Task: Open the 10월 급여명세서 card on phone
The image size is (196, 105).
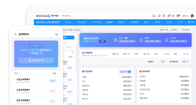Action: click(36, 101)
